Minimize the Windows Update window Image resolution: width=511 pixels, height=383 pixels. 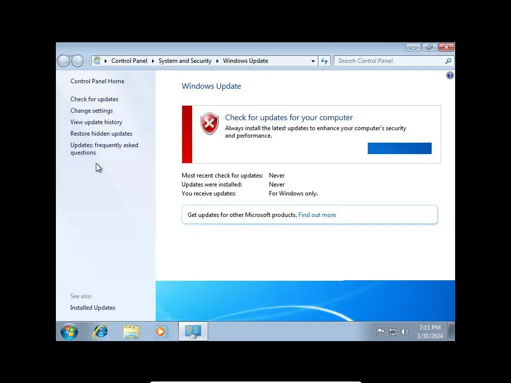[413, 47]
